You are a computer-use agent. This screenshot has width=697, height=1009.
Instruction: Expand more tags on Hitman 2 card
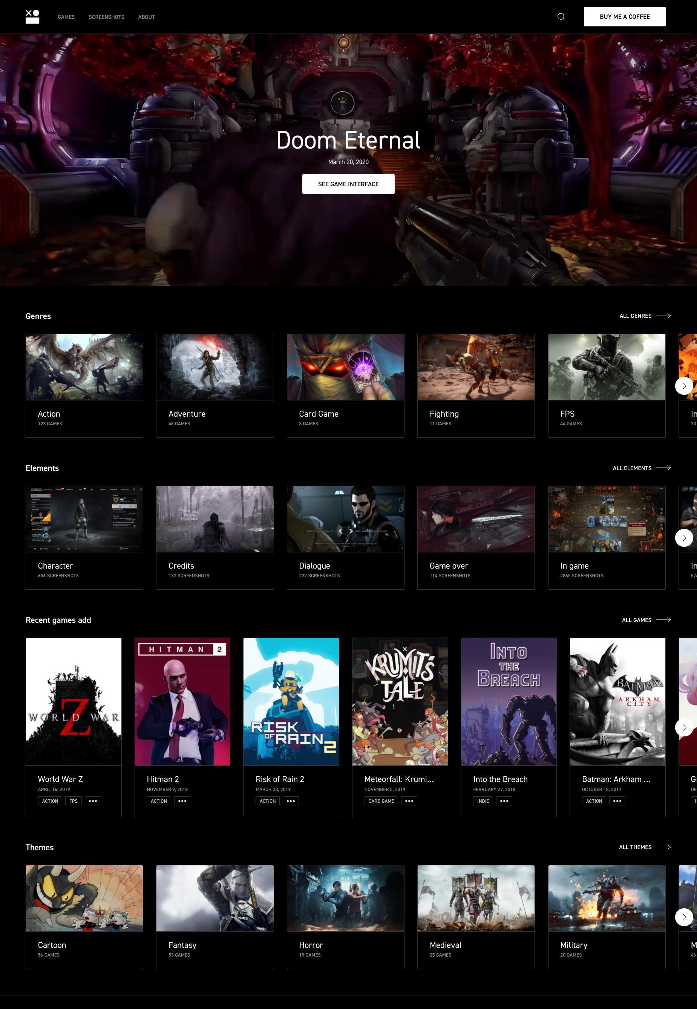[x=182, y=801]
